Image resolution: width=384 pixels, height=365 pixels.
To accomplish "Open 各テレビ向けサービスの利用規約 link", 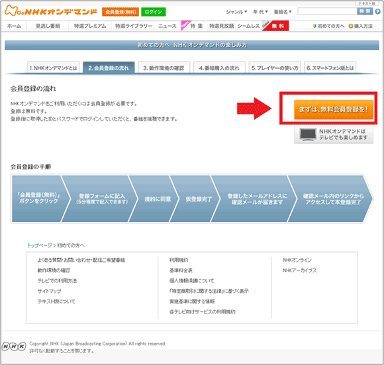I will coord(203,311).
